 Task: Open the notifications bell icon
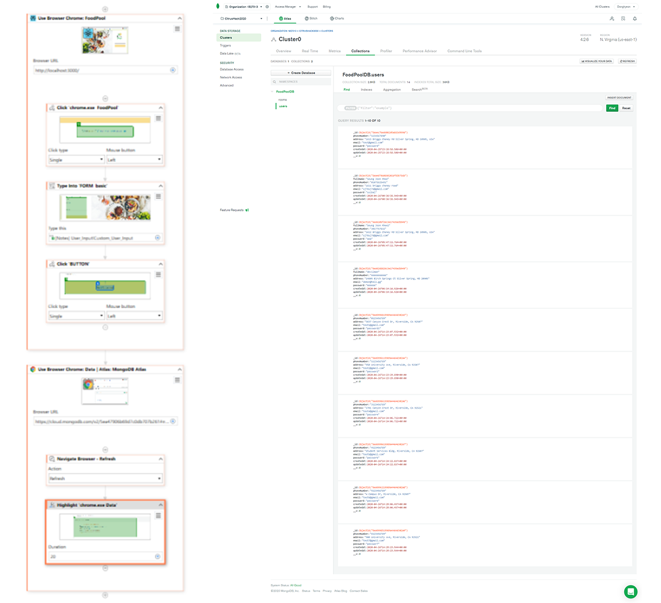pyautogui.click(x=634, y=18)
